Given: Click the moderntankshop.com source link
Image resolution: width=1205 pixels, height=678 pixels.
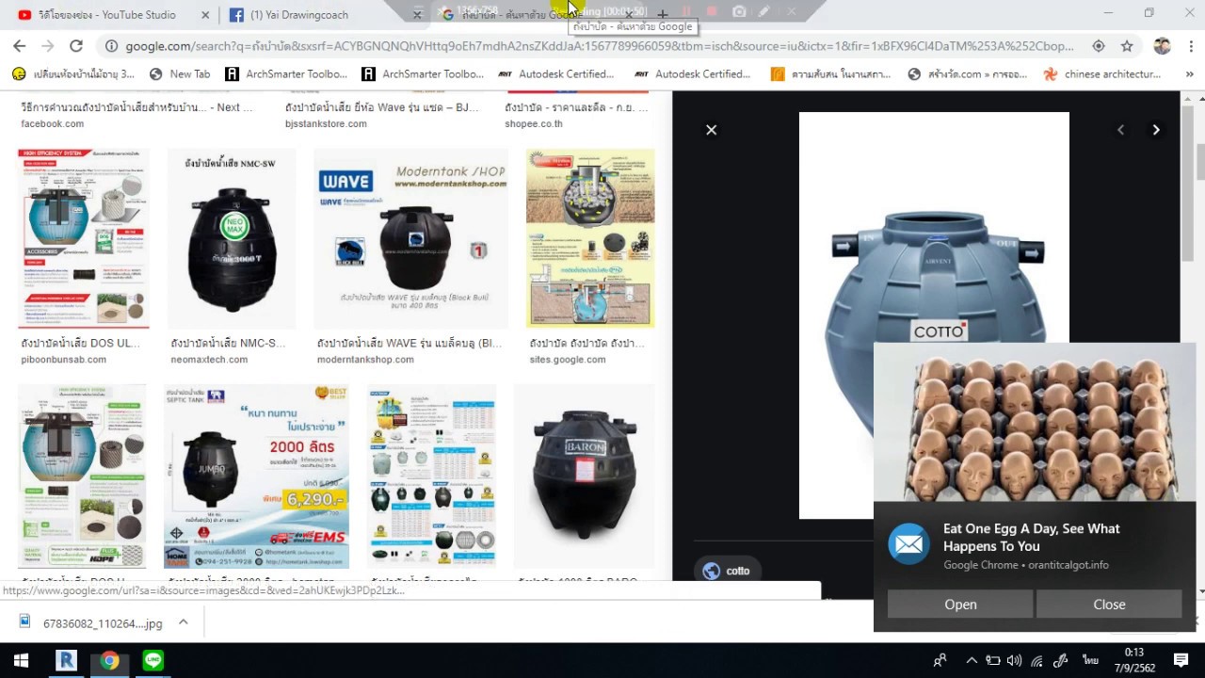Looking at the screenshot, I should tap(365, 359).
